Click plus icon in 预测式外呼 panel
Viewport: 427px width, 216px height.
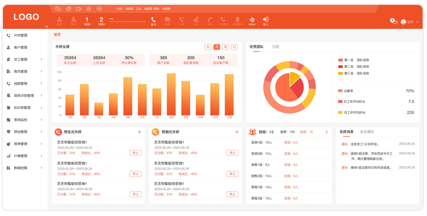coord(237,132)
